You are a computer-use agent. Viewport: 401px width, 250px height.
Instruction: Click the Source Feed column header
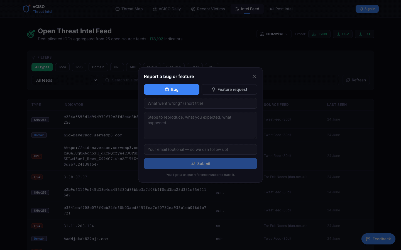pos(276,105)
